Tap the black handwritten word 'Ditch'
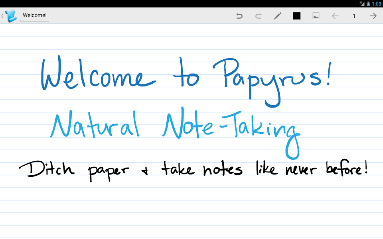Viewport: 383px width, 239px height. pyautogui.click(x=47, y=169)
